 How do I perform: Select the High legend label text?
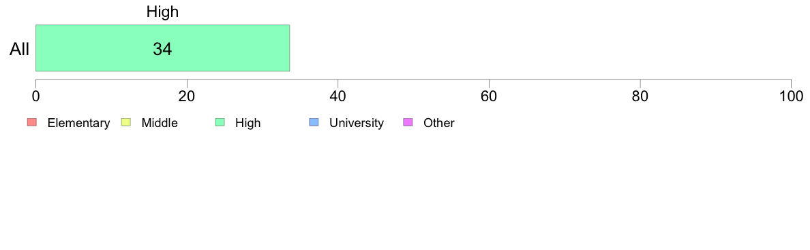[248, 123]
